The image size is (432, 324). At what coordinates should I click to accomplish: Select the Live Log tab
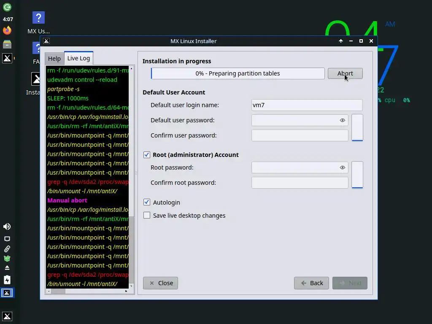[x=79, y=58]
